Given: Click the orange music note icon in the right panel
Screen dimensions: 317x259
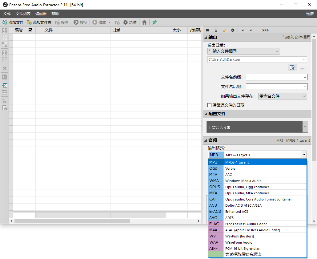Looking at the screenshot, I should [x=224, y=30].
